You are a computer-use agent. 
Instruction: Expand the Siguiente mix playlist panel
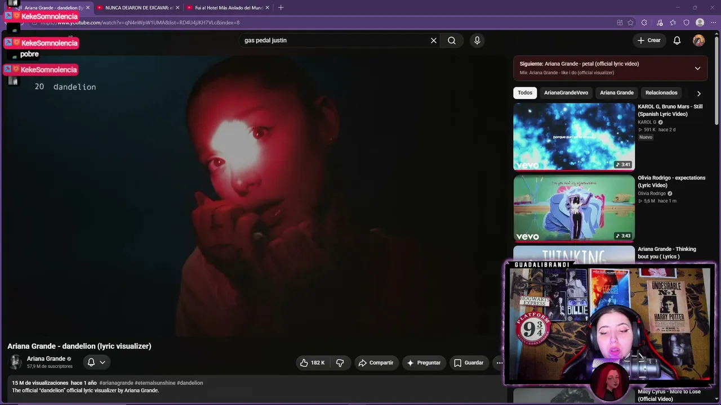click(x=697, y=68)
